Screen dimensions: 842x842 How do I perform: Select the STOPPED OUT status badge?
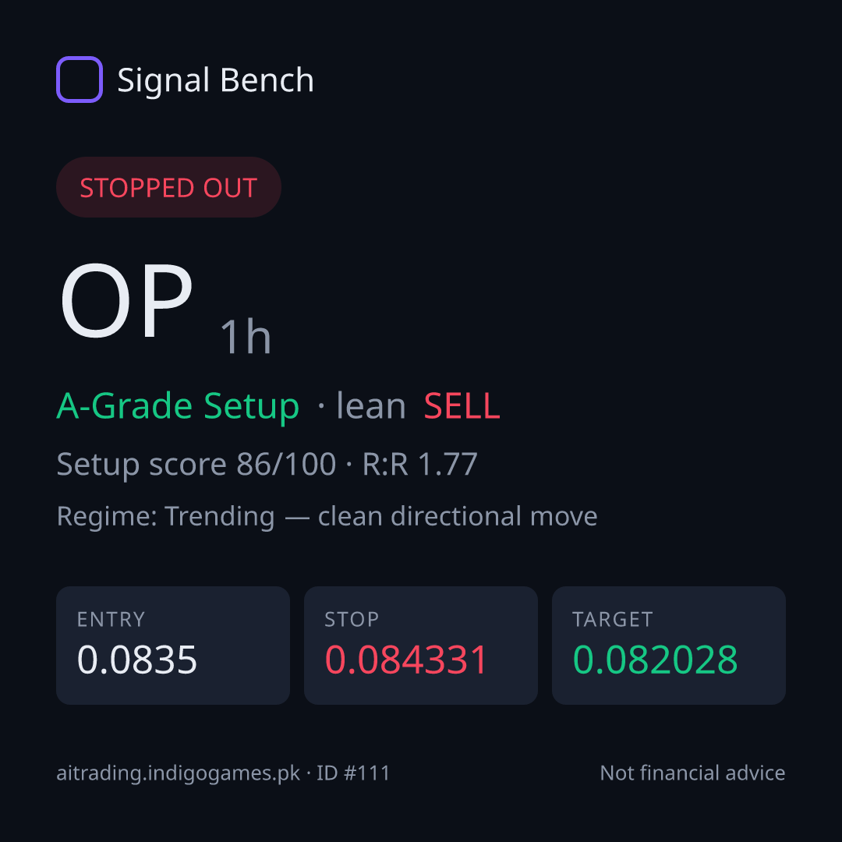pos(168,187)
